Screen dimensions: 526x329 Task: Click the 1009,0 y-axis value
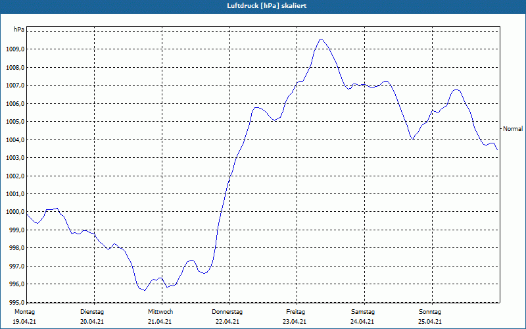point(15,49)
